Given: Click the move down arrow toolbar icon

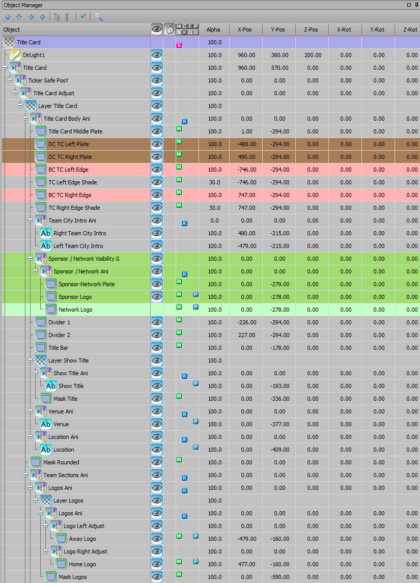Looking at the screenshot, I should pos(19,17).
